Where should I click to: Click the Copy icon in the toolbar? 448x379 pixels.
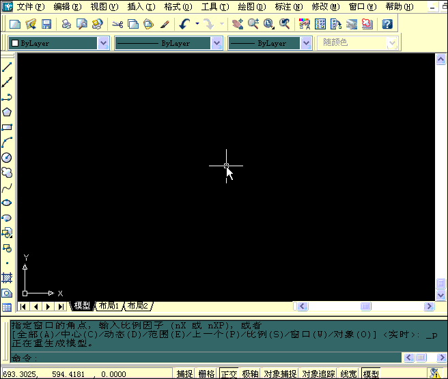[x=133, y=24]
